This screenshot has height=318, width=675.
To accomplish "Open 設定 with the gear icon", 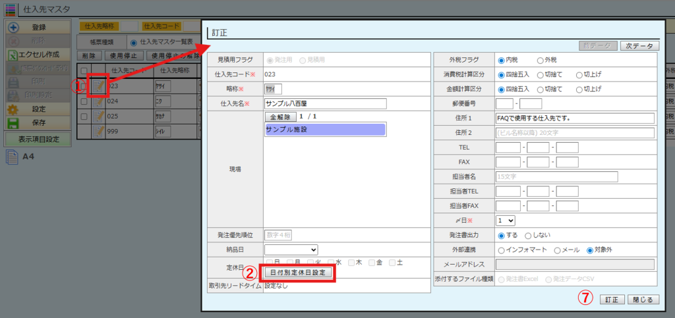I will (13, 109).
